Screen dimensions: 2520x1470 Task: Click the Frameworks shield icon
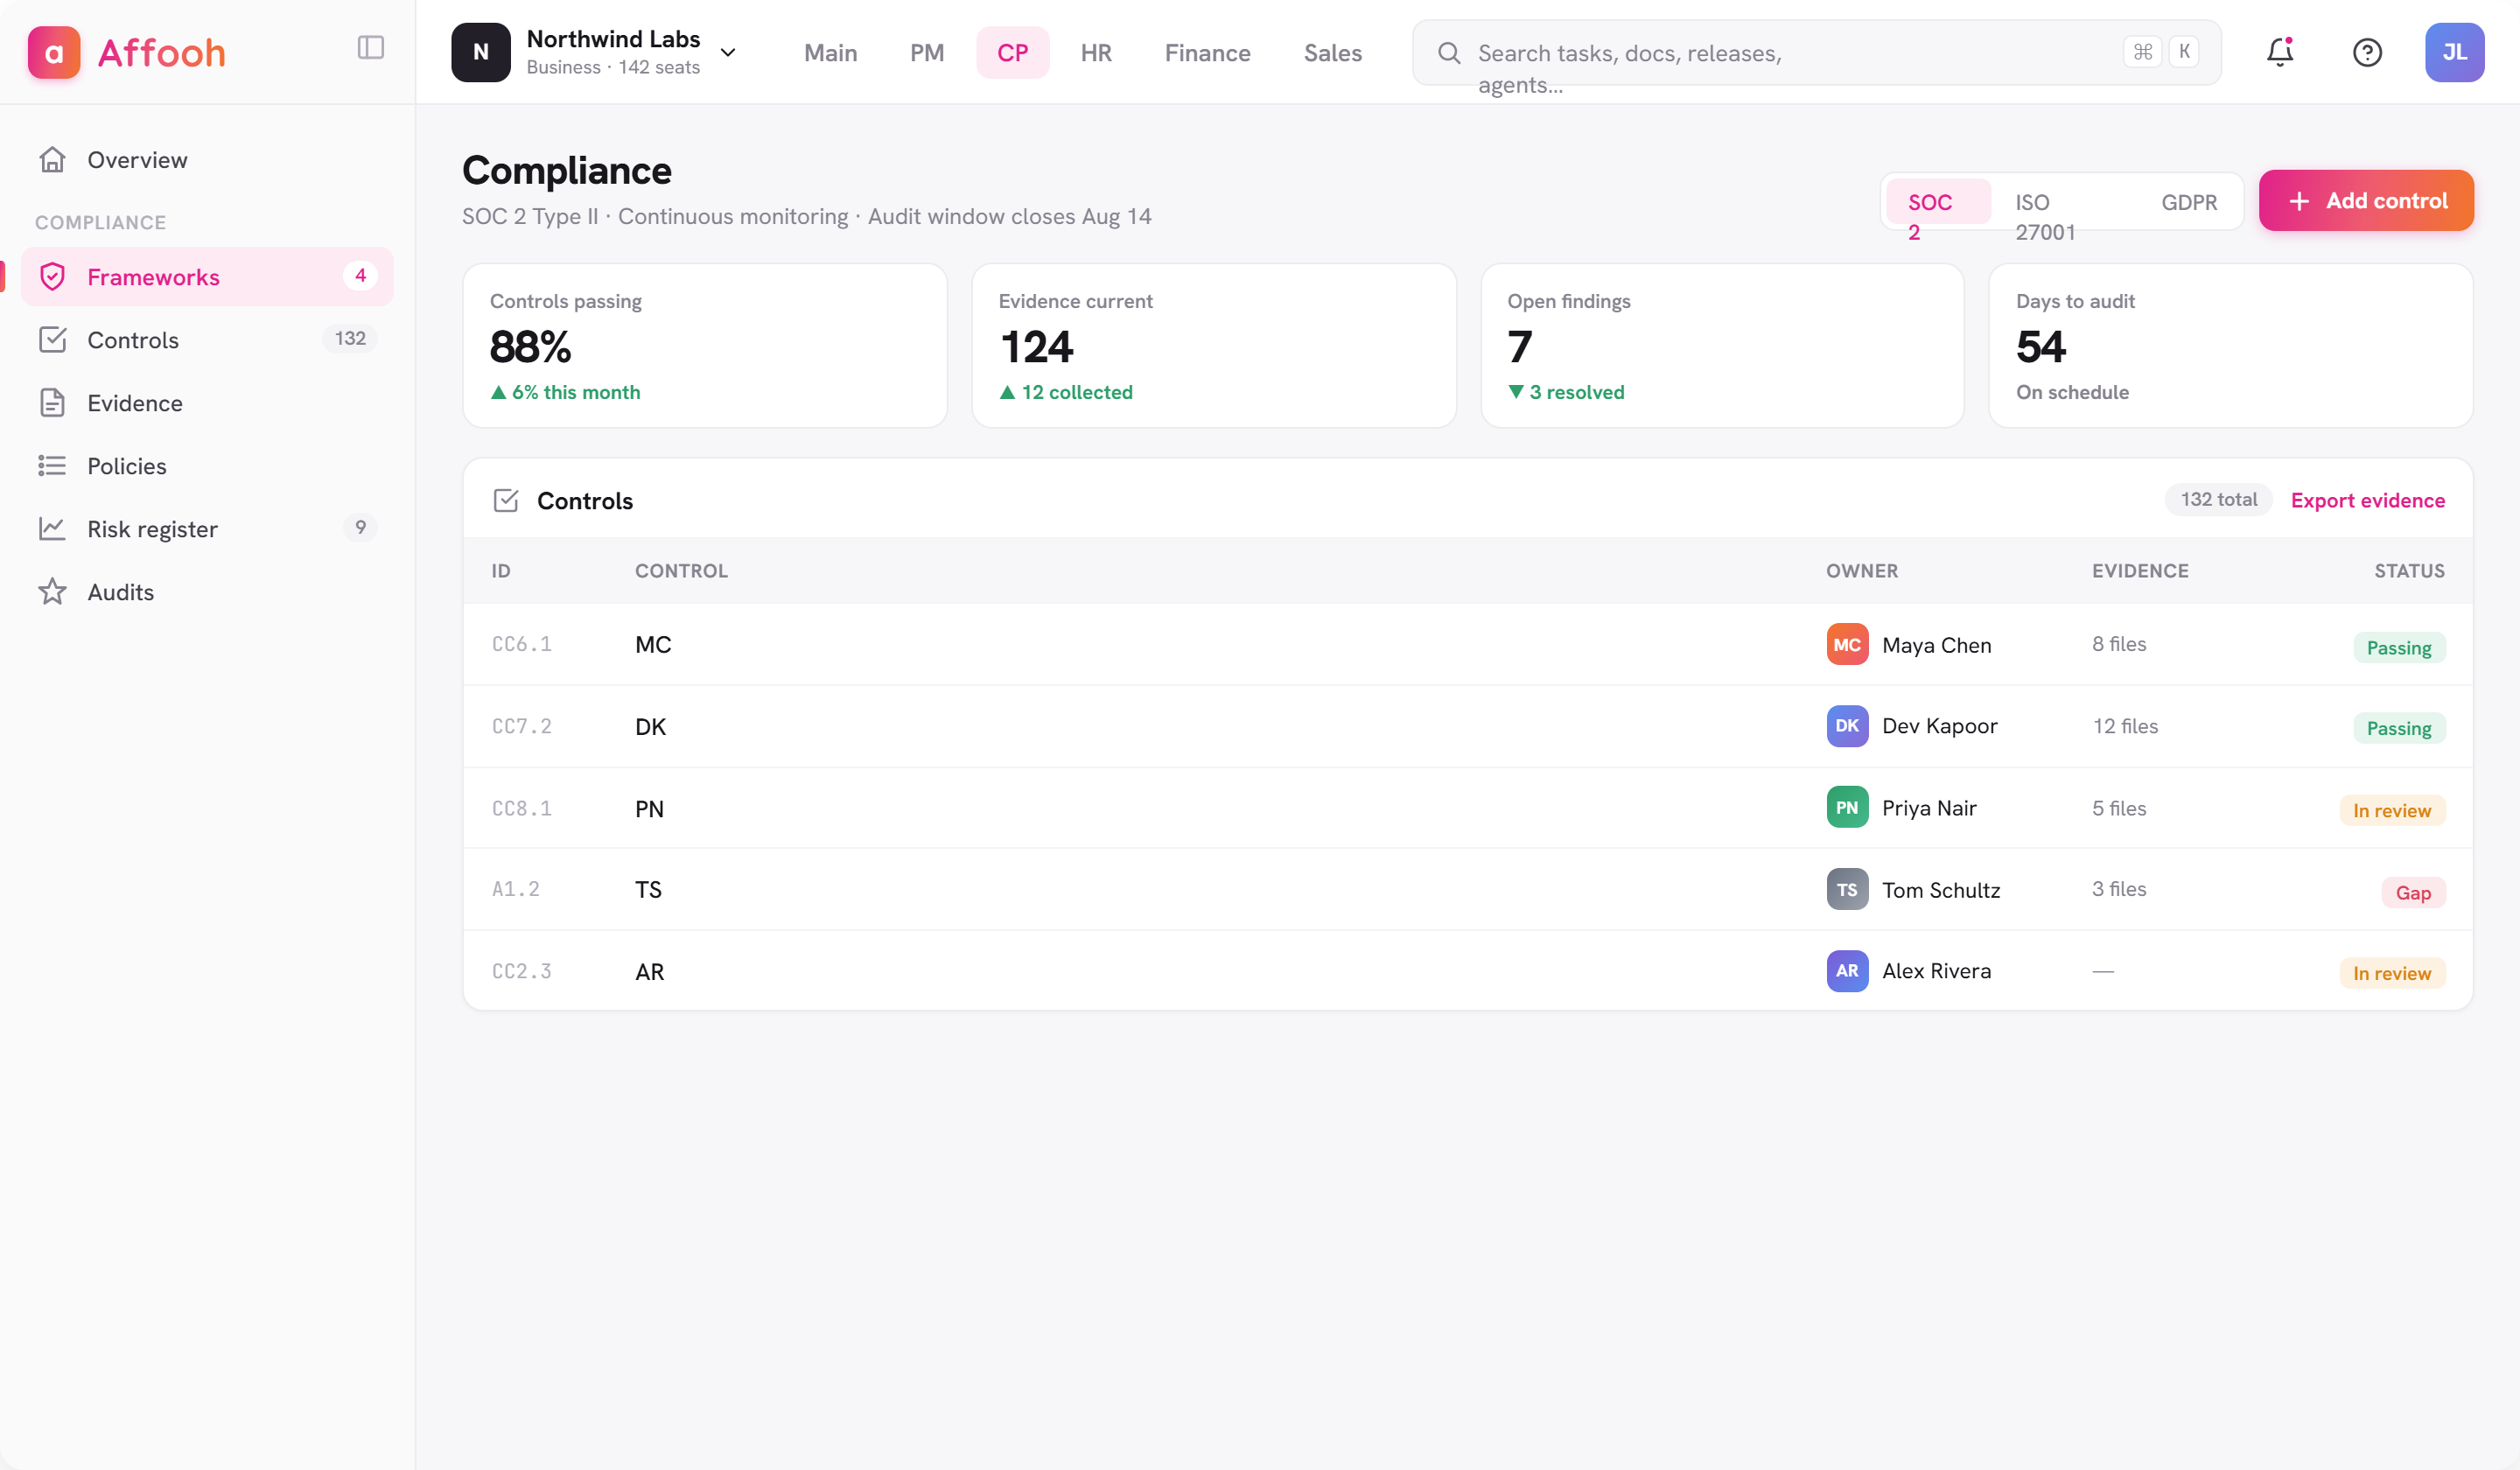52,277
